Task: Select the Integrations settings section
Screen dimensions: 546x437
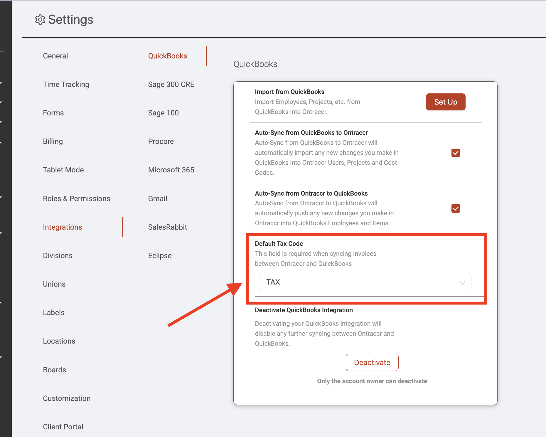Action: pos(63,227)
